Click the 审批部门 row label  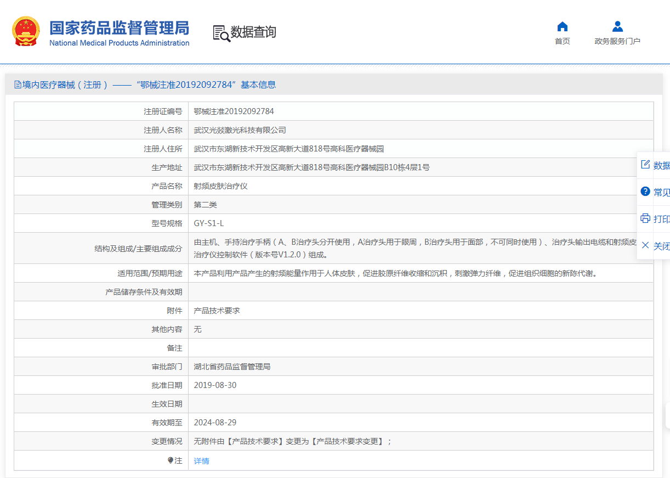[167, 367]
